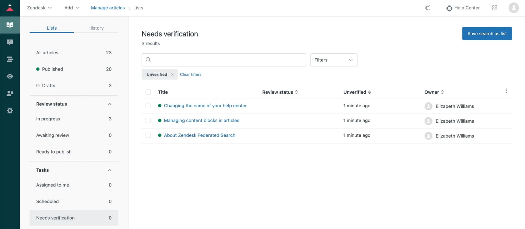Select the Needs verification list
This screenshot has height=229, width=525.
pyautogui.click(x=74, y=218)
